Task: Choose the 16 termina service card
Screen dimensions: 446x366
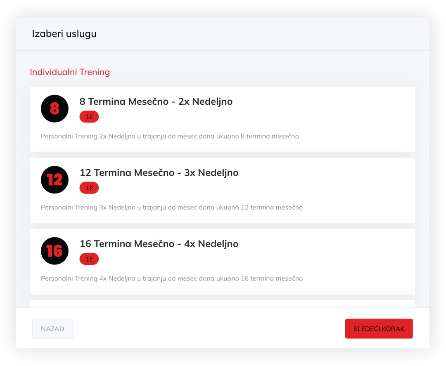Action: pyautogui.click(x=223, y=262)
